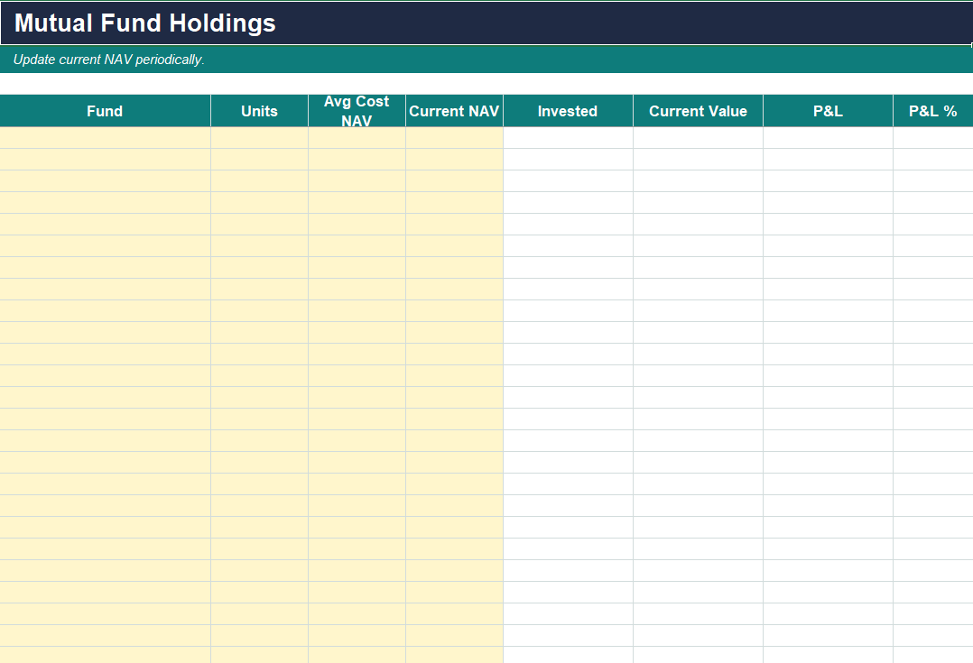The image size is (973, 663).
Task: Click first empty cell under P&L header
Action: pos(828,138)
